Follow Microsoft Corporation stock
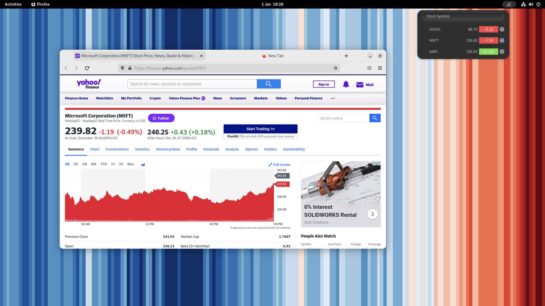Screen dimensions: 545x306 [161, 118]
